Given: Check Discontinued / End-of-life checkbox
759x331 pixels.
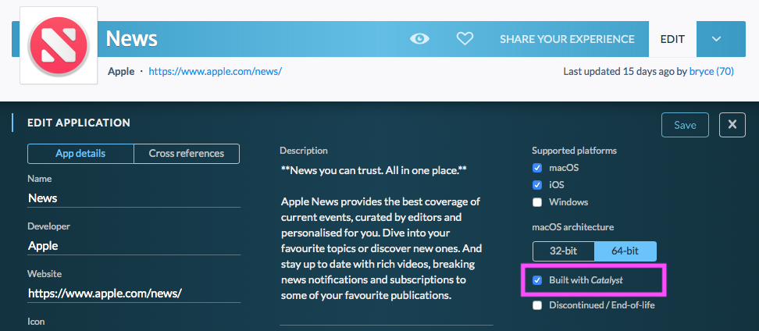Looking at the screenshot, I should (x=536, y=305).
